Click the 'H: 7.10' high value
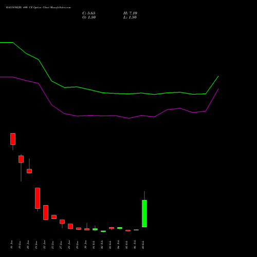 [130, 13]
